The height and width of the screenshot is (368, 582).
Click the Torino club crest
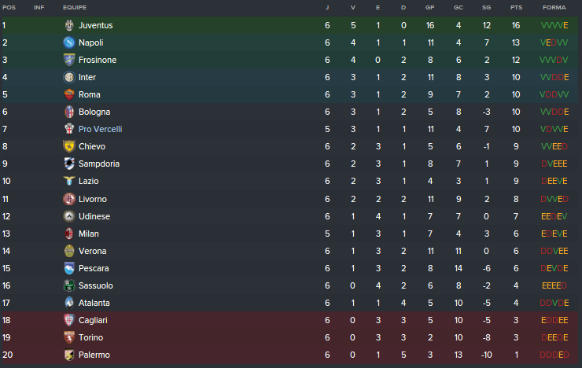68,337
